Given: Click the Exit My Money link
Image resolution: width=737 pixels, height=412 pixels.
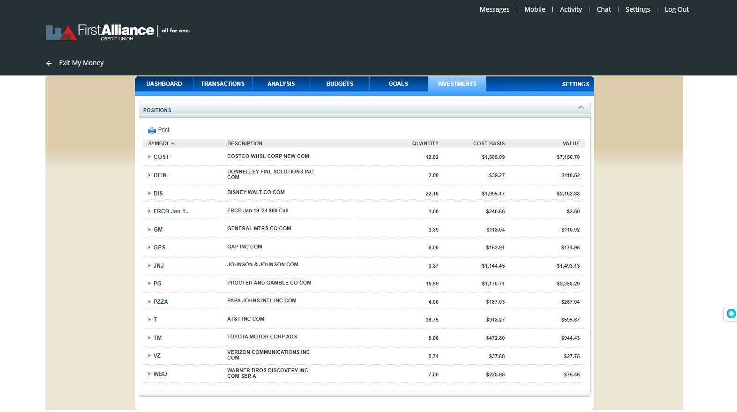Looking at the screenshot, I should [x=81, y=63].
